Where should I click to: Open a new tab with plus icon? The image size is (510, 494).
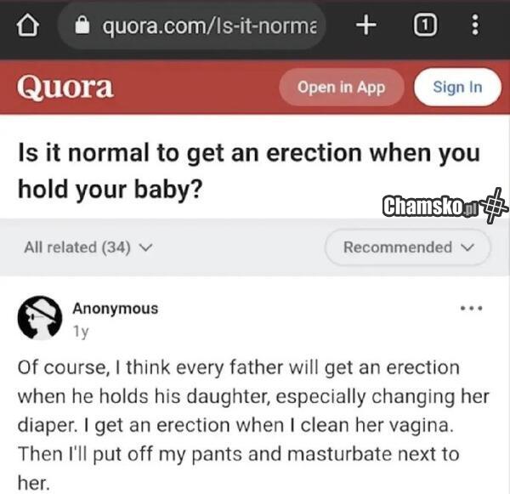365,26
